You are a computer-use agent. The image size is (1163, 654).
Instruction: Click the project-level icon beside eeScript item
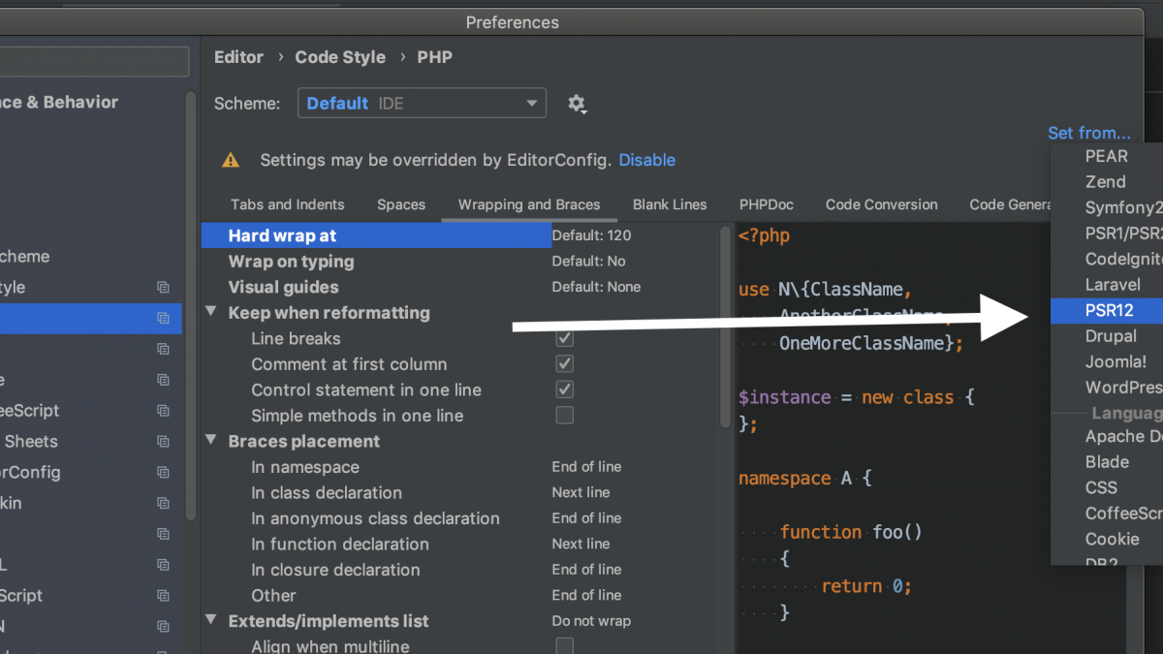point(163,411)
